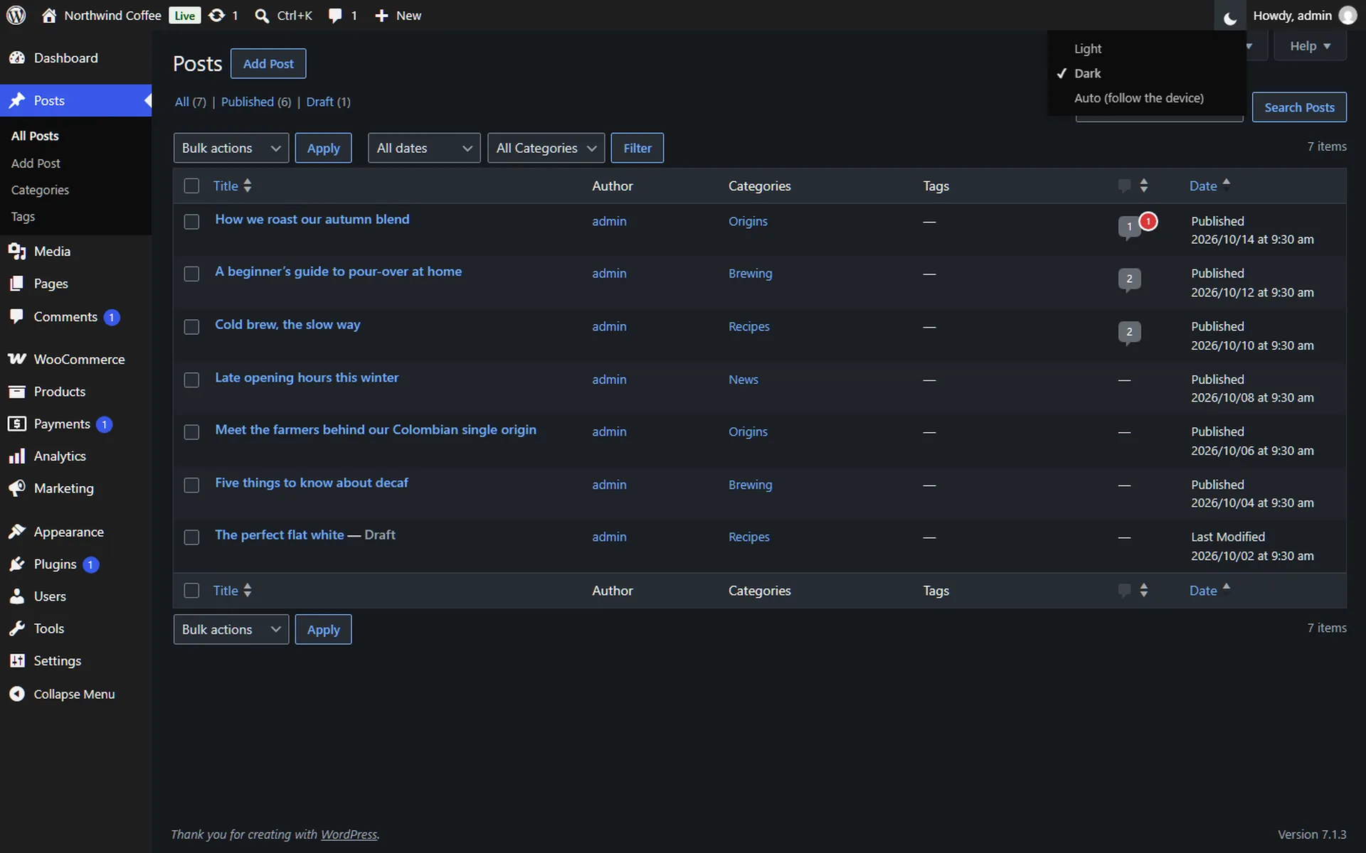This screenshot has width=1366, height=853.
Task: Open Dashboard from the sidebar
Action: (65, 58)
